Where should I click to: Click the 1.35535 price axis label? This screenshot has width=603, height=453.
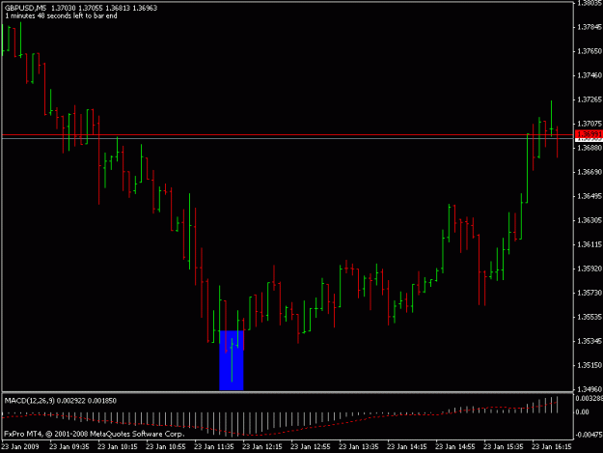click(589, 317)
